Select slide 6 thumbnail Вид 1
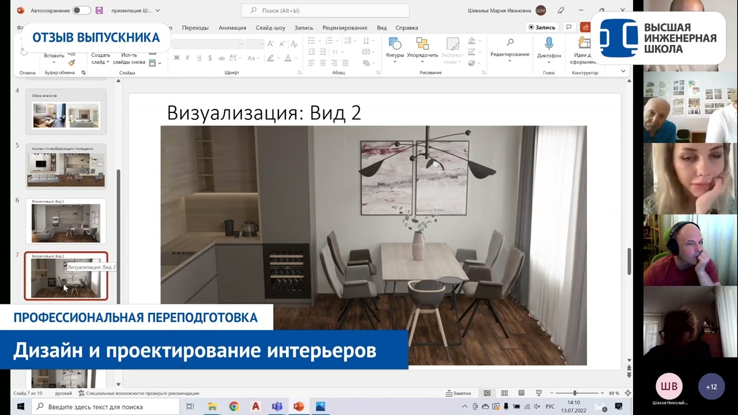Image resolution: width=738 pixels, height=415 pixels. pyautogui.click(x=66, y=221)
